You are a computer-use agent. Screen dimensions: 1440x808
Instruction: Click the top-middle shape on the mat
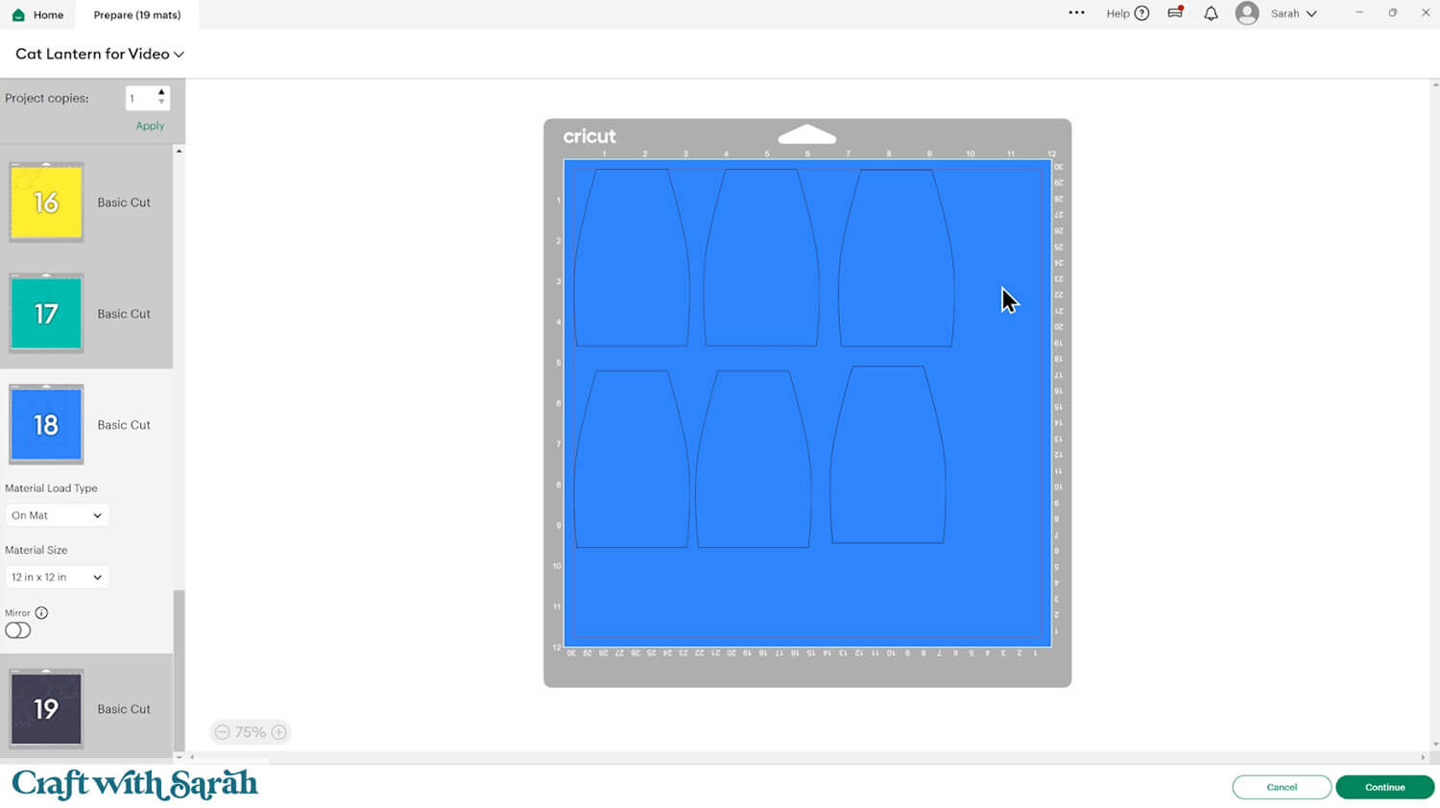click(761, 257)
